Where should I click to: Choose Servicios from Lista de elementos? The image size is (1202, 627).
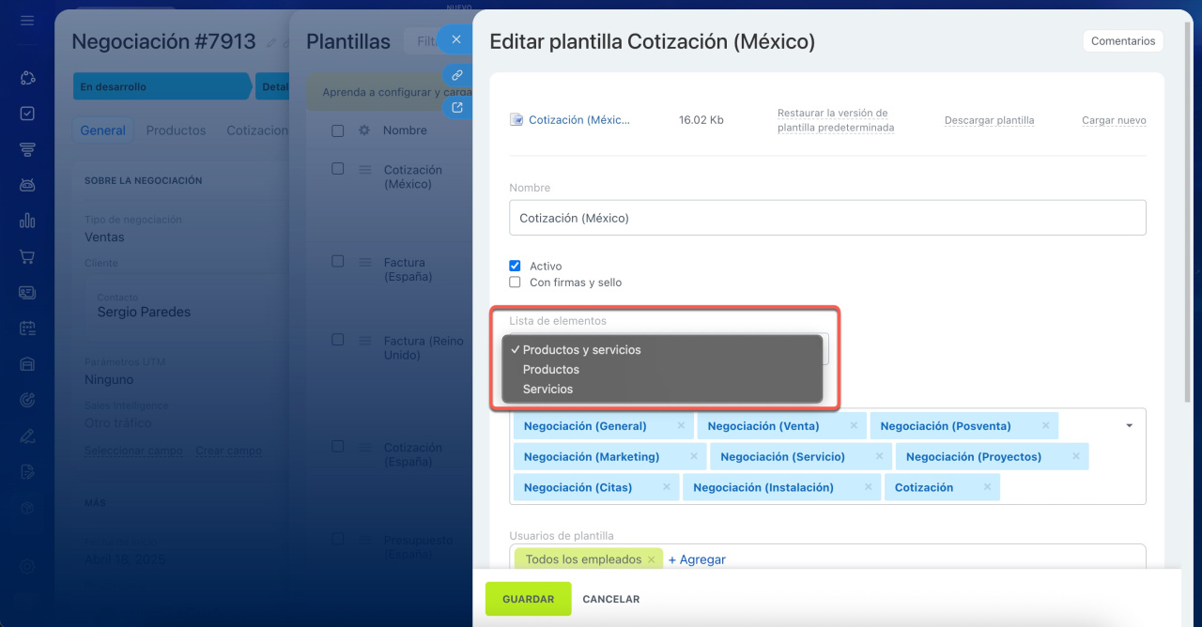547,390
